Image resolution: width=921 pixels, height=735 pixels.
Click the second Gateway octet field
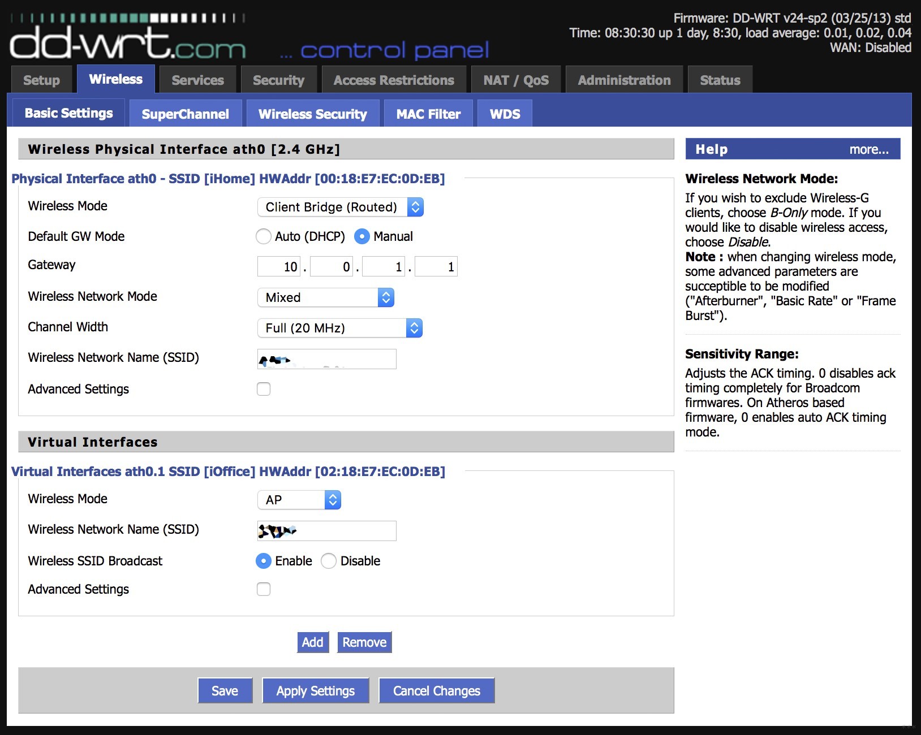click(332, 266)
